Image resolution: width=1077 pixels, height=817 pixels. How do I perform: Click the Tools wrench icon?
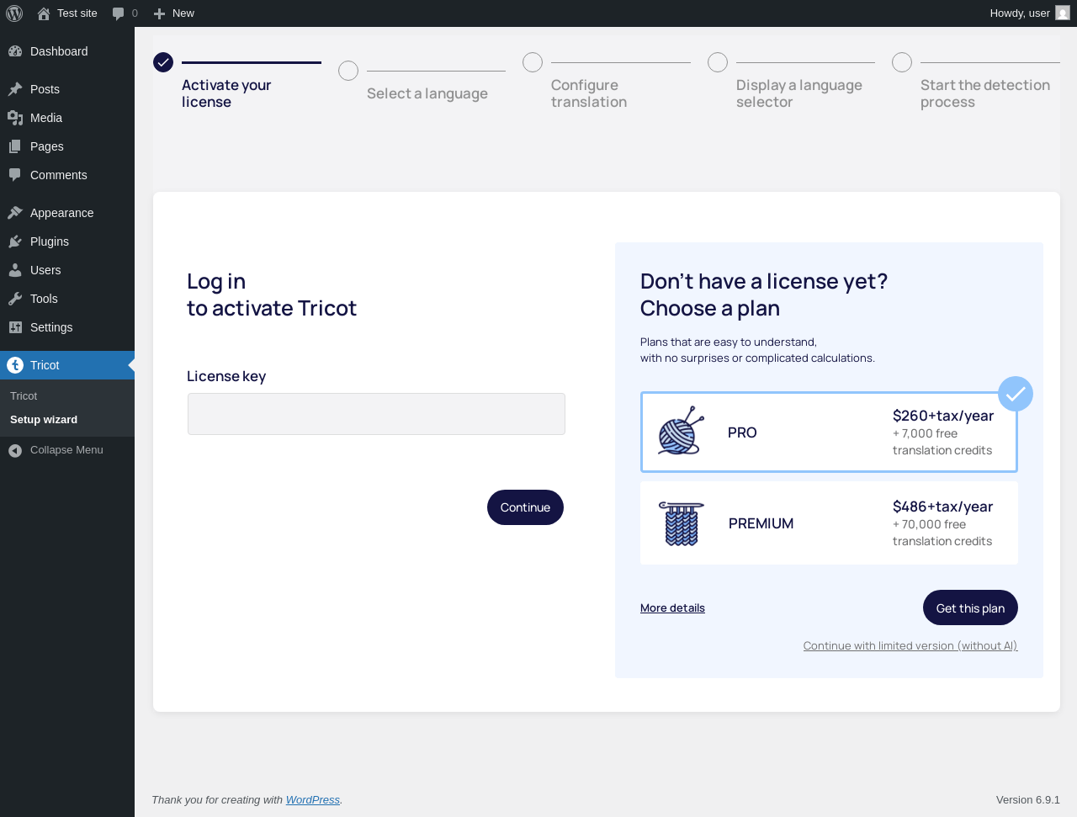(x=15, y=299)
